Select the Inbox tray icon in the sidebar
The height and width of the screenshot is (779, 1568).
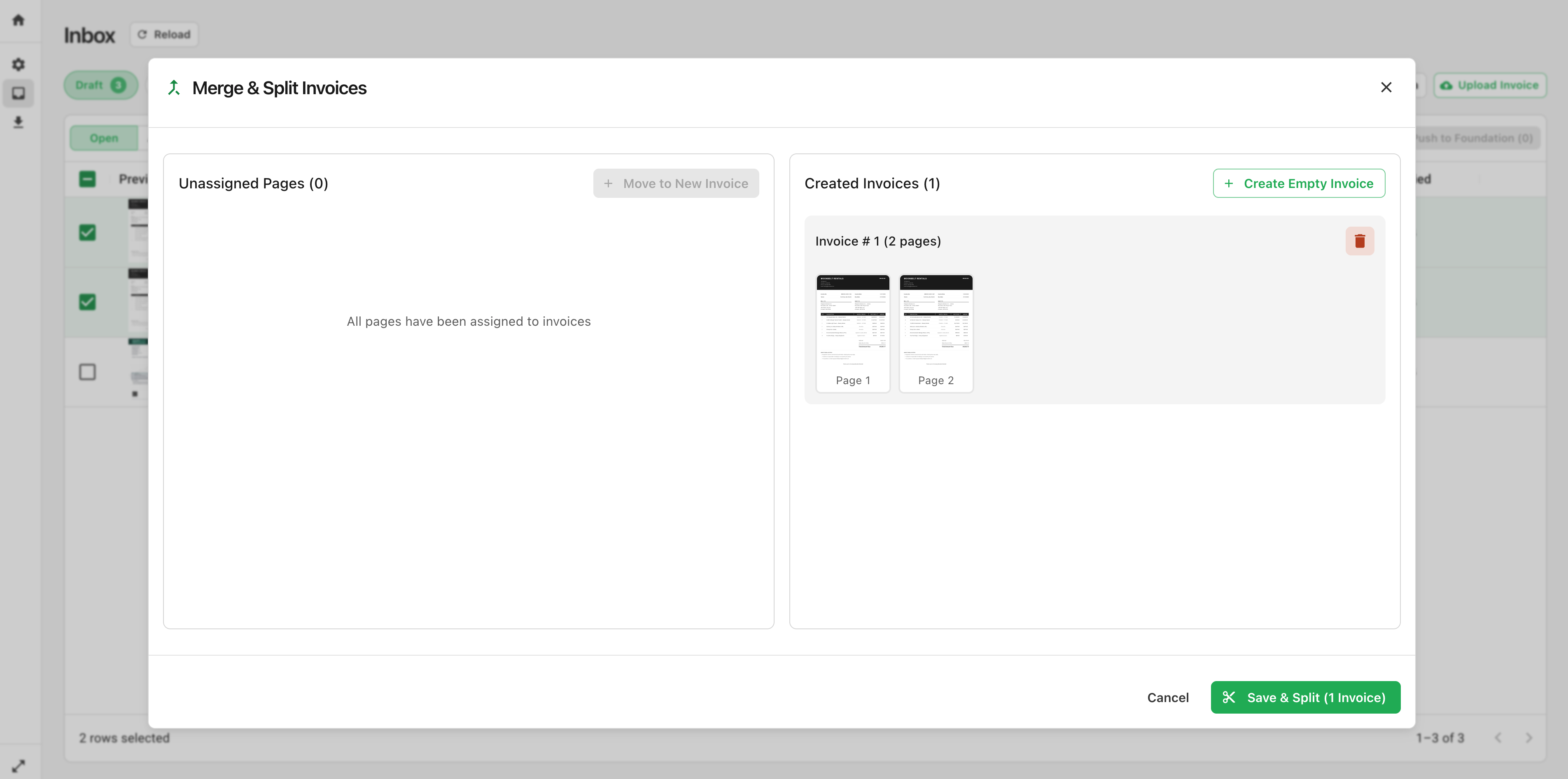click(x=18, y=93)
